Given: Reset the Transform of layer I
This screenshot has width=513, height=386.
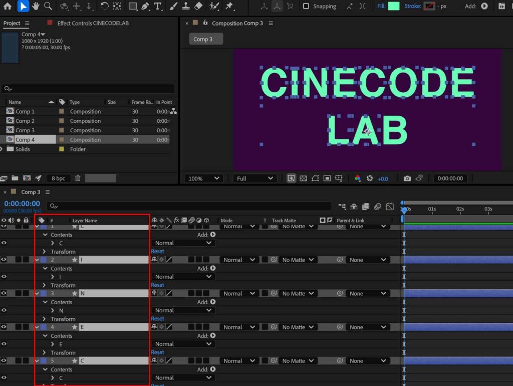Looking at the screenshot, I should click(x=157, y=285).
